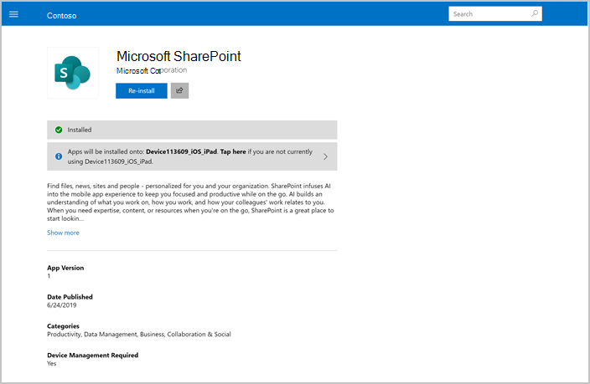
Task: Click the 6/24/2019 date value
Action: pyautogui.click(x=62, y=305)
